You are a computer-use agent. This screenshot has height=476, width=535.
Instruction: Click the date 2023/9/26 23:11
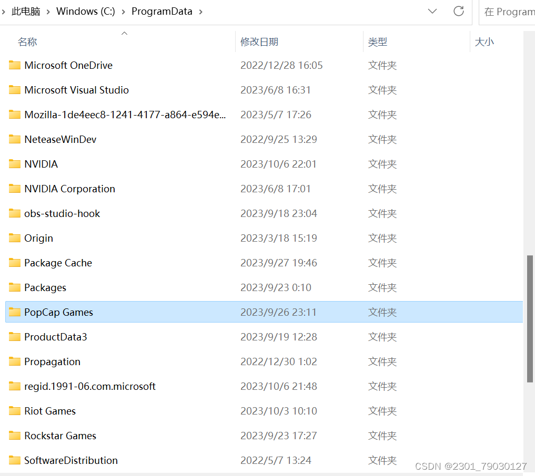[278, 312]
